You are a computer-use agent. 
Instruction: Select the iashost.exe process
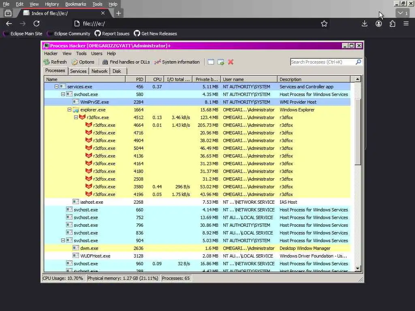point(197,202)
